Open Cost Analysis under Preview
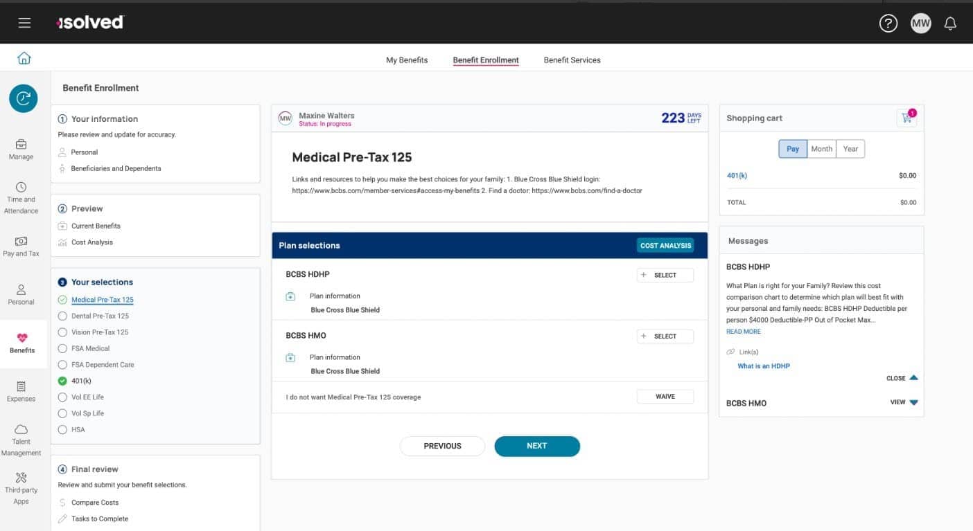 coord(92,242)
